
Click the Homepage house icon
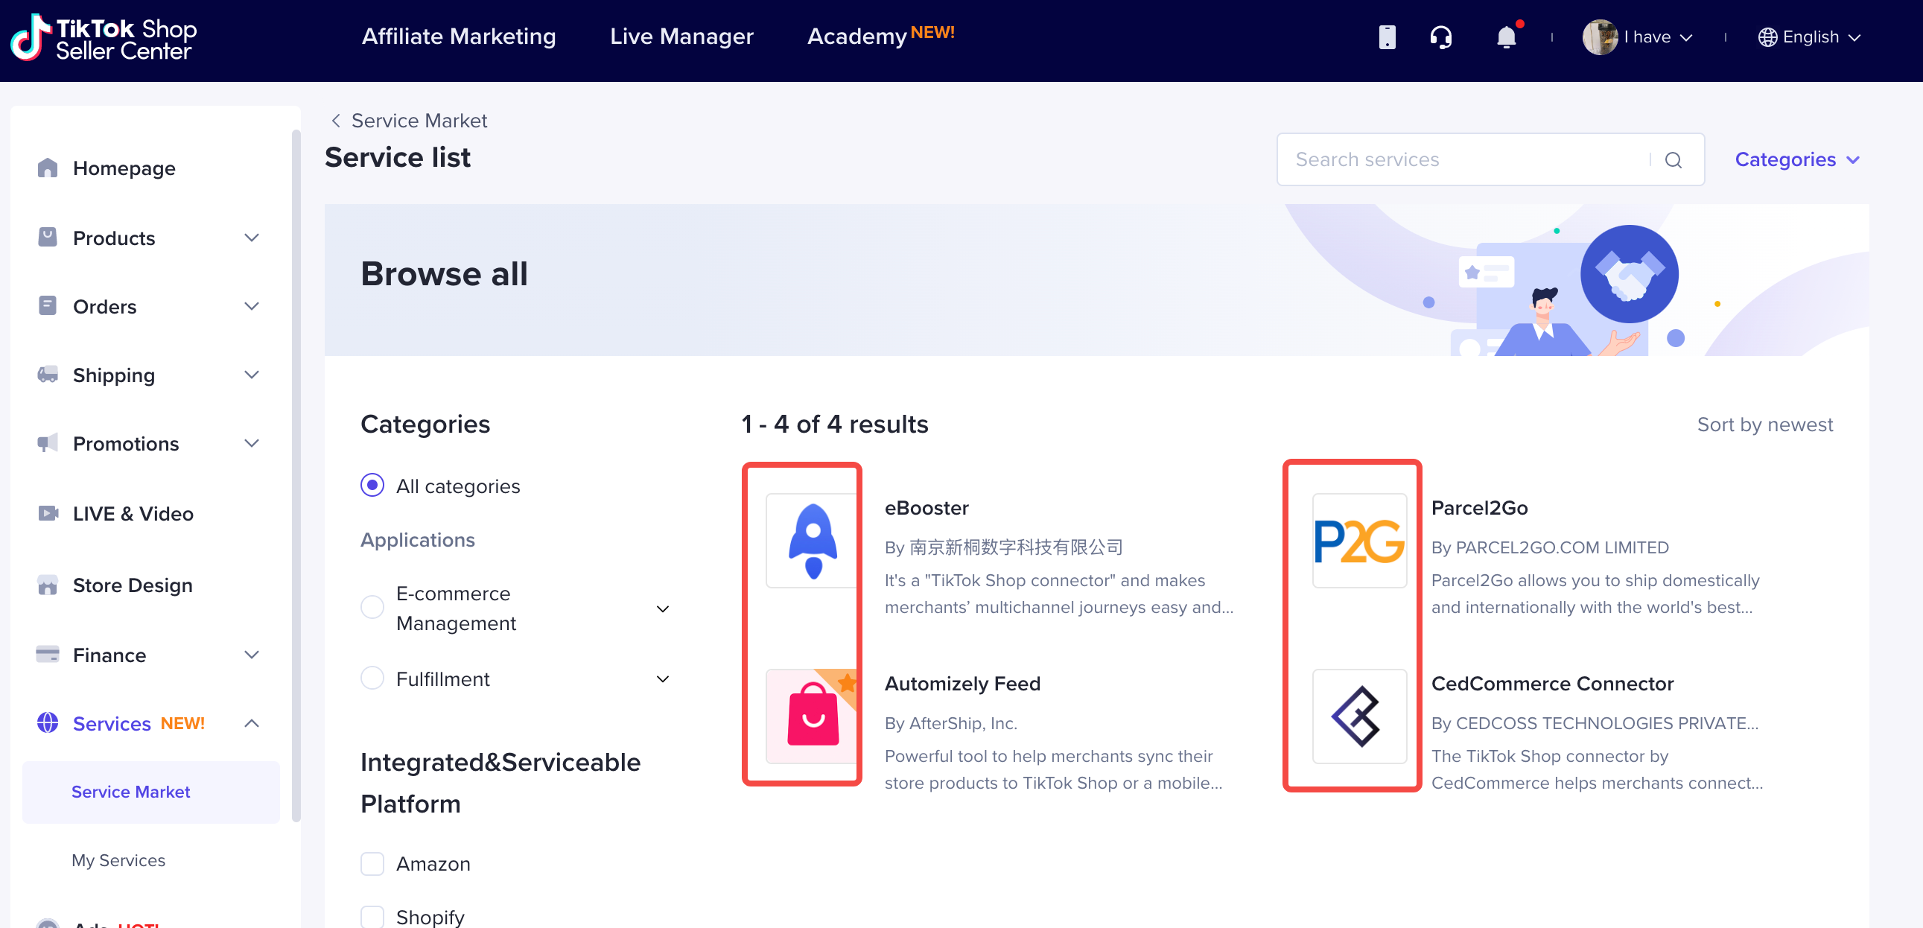click(47, 168)
